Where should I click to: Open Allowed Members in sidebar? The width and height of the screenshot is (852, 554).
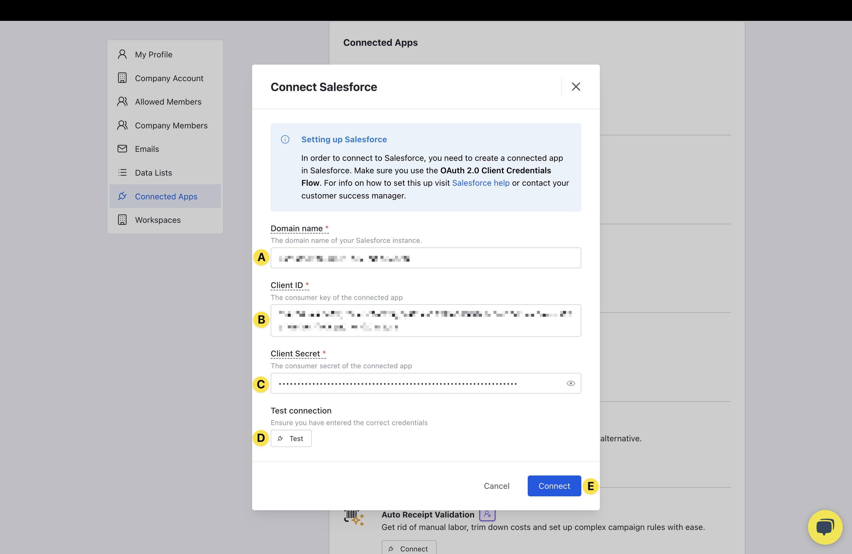(x=168, y=102)
